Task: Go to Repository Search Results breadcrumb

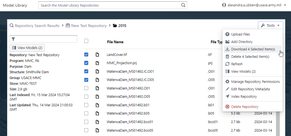Action: [x=37, y=26]
